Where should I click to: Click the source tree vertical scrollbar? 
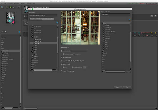click(x=58, y=45)
